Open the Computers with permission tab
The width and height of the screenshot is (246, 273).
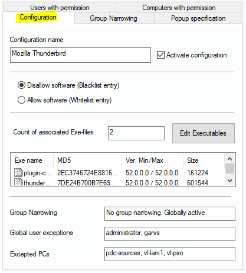click(179, 8)
